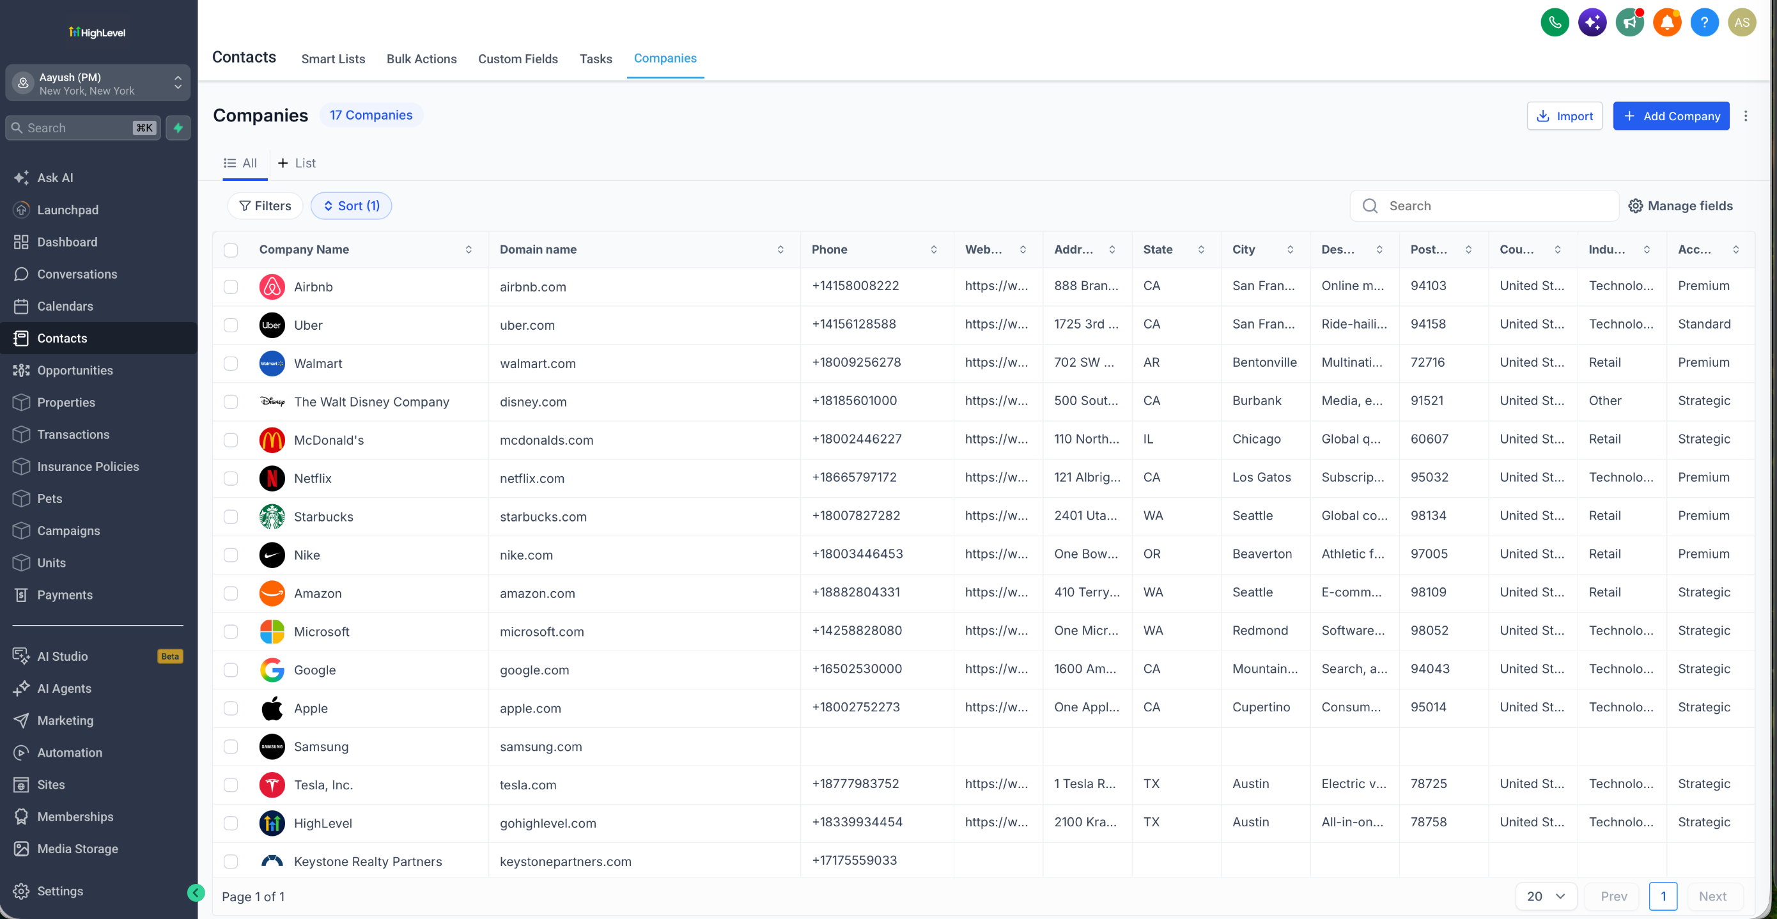Viewport: 1777px width, 919px height.
Task: Switch to the Smart Lists tab
Action: coord(333,59)
